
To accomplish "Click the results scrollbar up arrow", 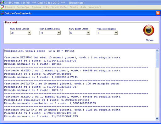I will pyautogui.click(x=157, y=51).
